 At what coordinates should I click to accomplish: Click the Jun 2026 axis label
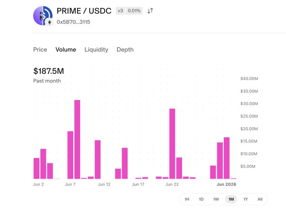coord(226,184)
